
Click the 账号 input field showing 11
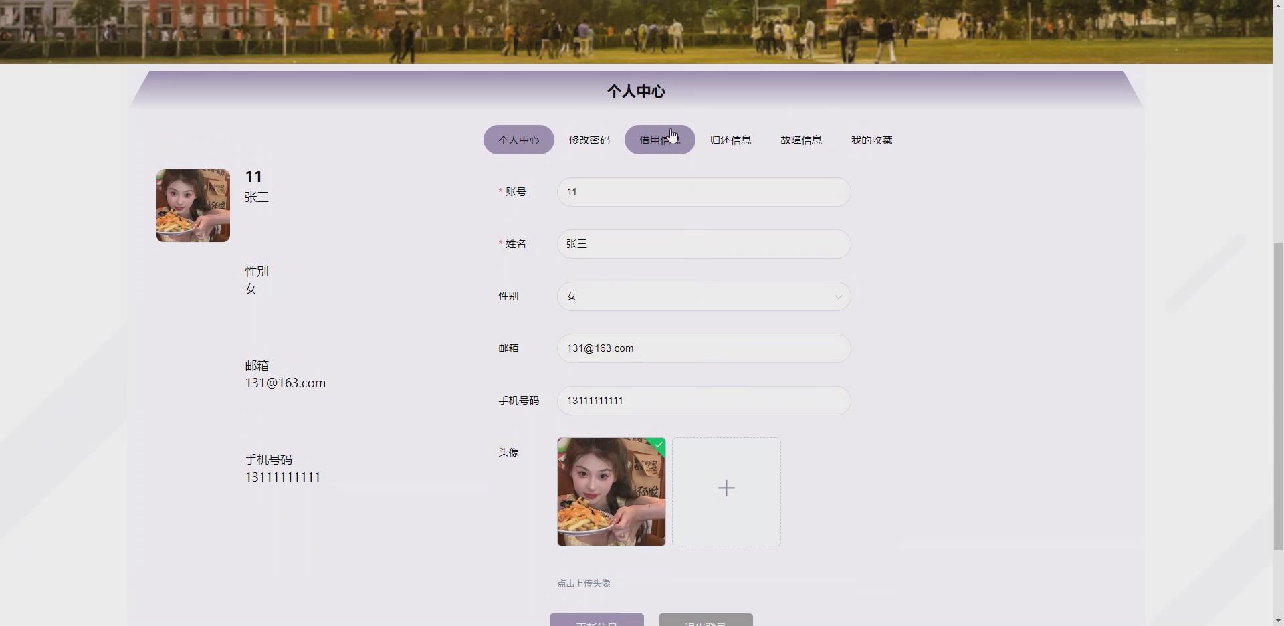click(x=704, y=192)
